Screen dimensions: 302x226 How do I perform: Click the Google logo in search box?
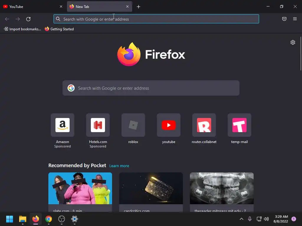pyautogui.click(x=71, y=88)
